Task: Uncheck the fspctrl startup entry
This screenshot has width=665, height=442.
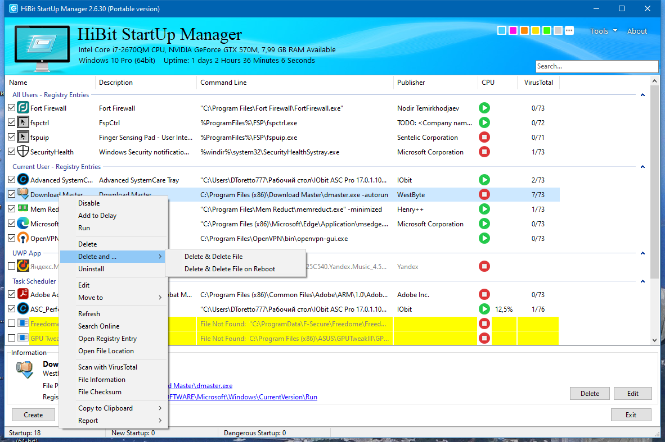Action: [11, 122]
